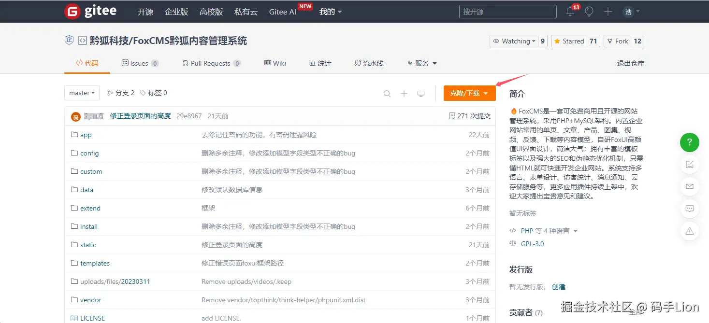
Task: Click the green help question icon
Action: [x=690, y=142]
